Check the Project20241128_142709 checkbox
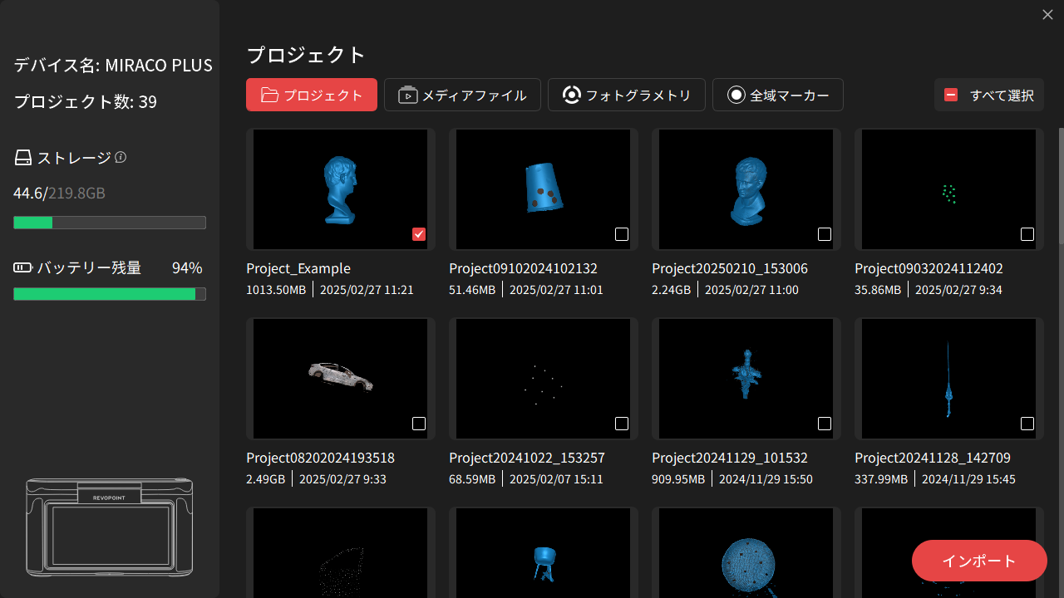Image resolution: width=1064 pixels, height=598 pixels. point(1027,424)
